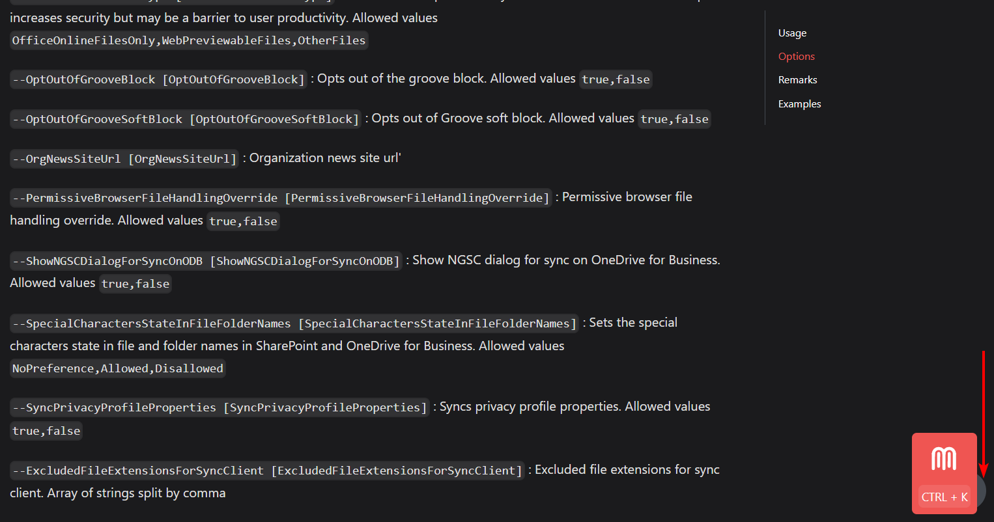
Task: Select the --OptOutOfGrooveBlock option code chip
Action: (158, 79)
